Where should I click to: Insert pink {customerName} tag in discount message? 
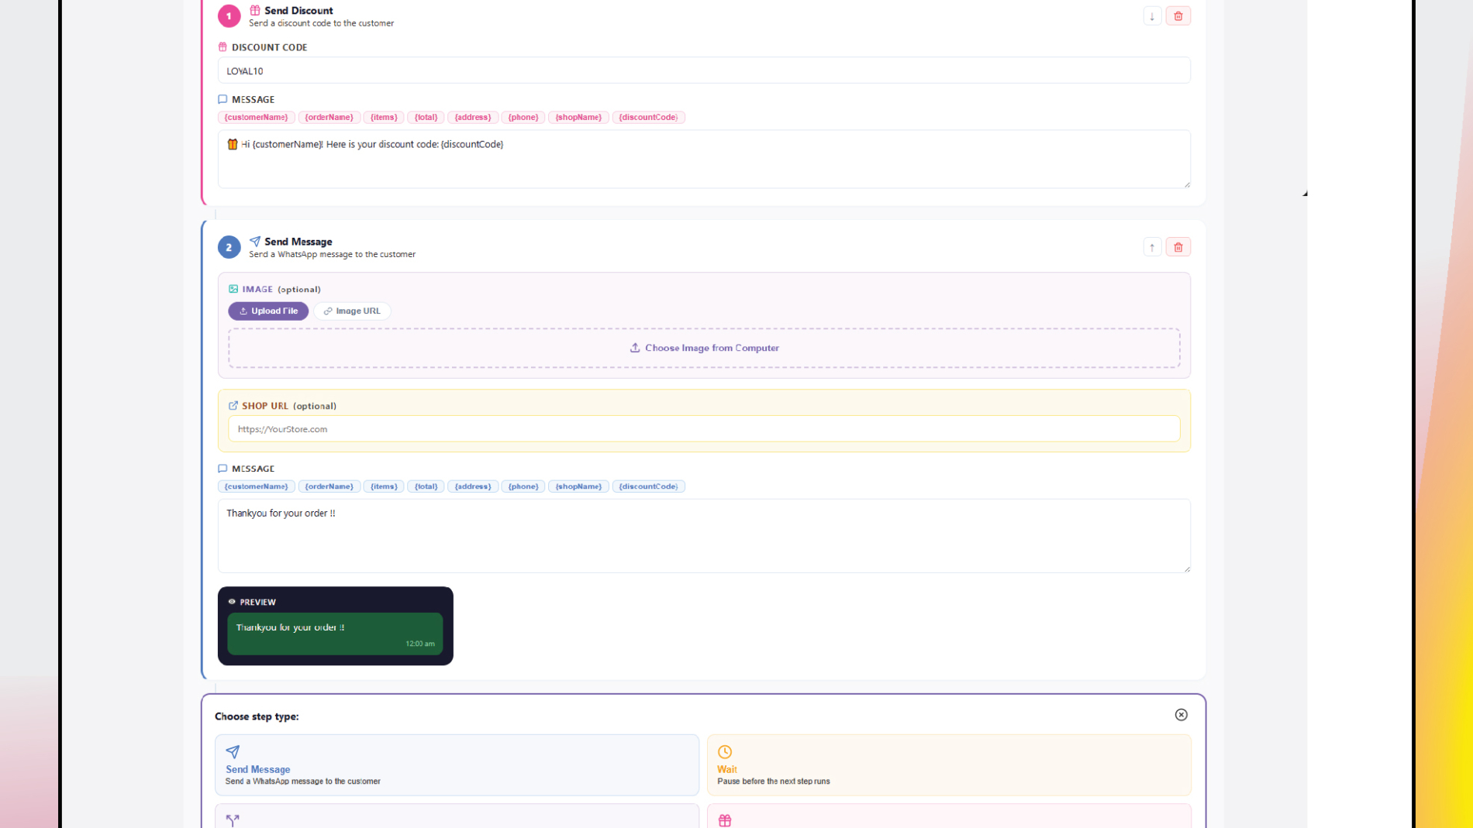point(257,117)
